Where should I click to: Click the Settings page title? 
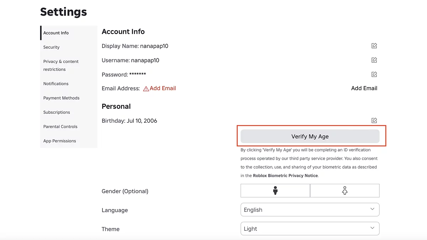63,12
